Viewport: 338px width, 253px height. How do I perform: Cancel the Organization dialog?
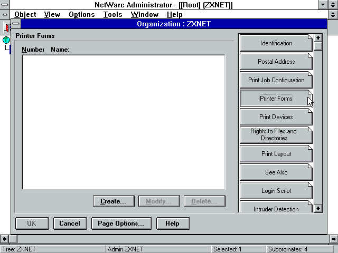(x=70, y=223)
